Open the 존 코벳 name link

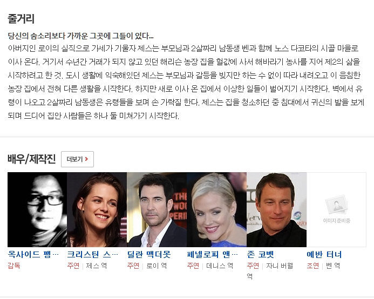click(260, 254)
